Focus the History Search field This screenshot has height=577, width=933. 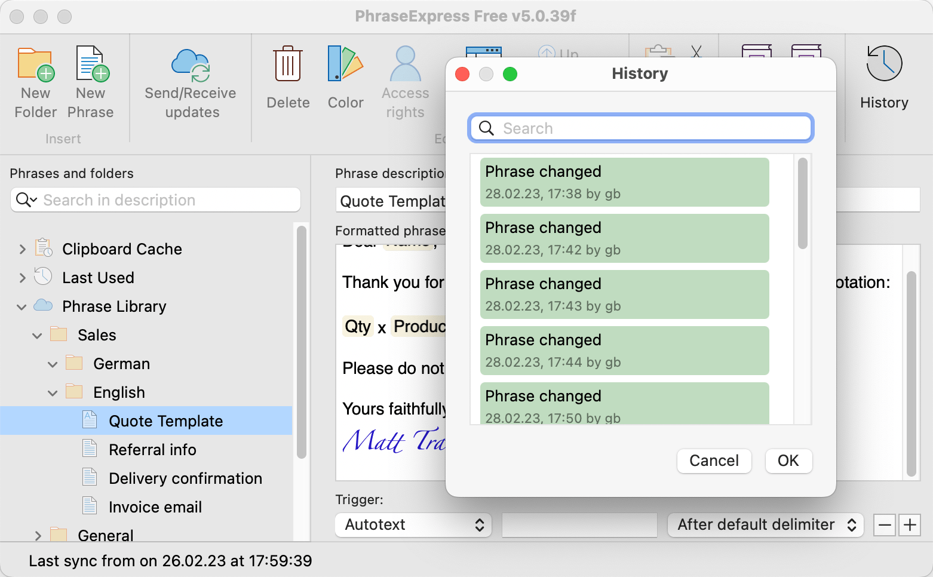[641, 128]
